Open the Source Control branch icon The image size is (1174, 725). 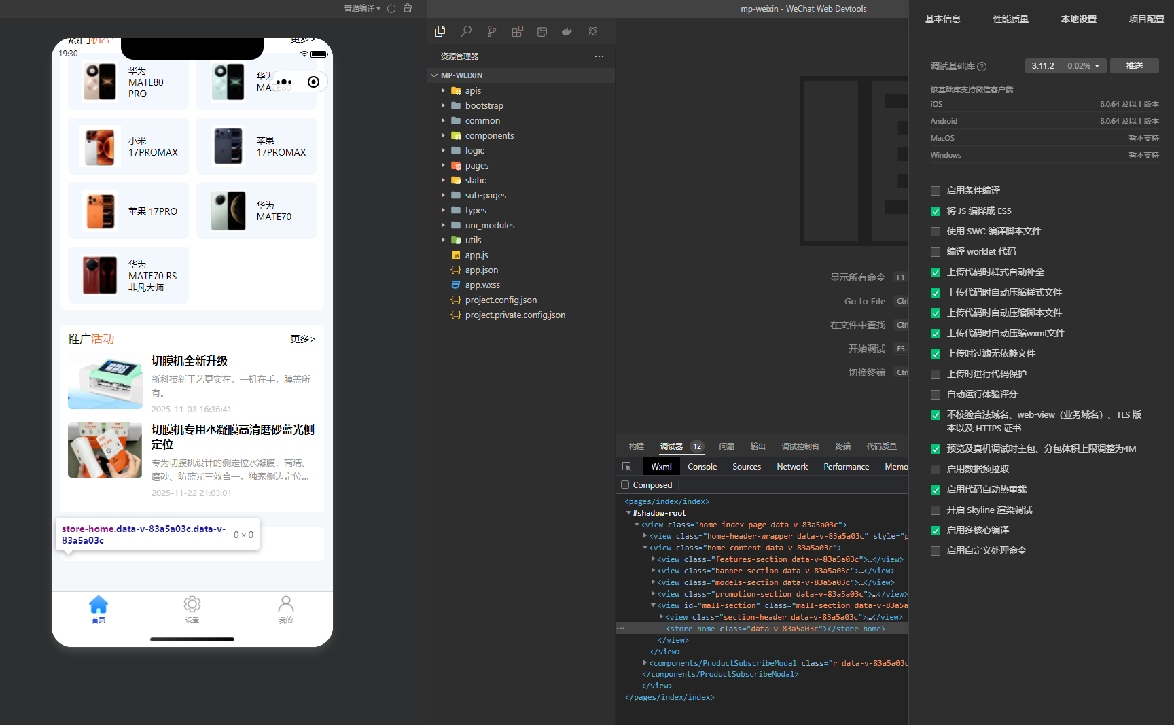point(492,31)
